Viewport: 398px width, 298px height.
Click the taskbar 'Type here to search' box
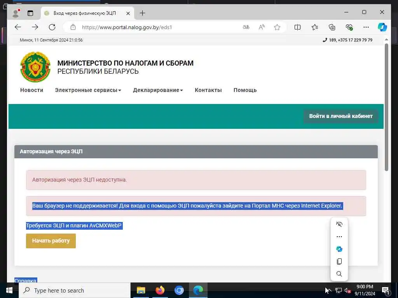75,290
